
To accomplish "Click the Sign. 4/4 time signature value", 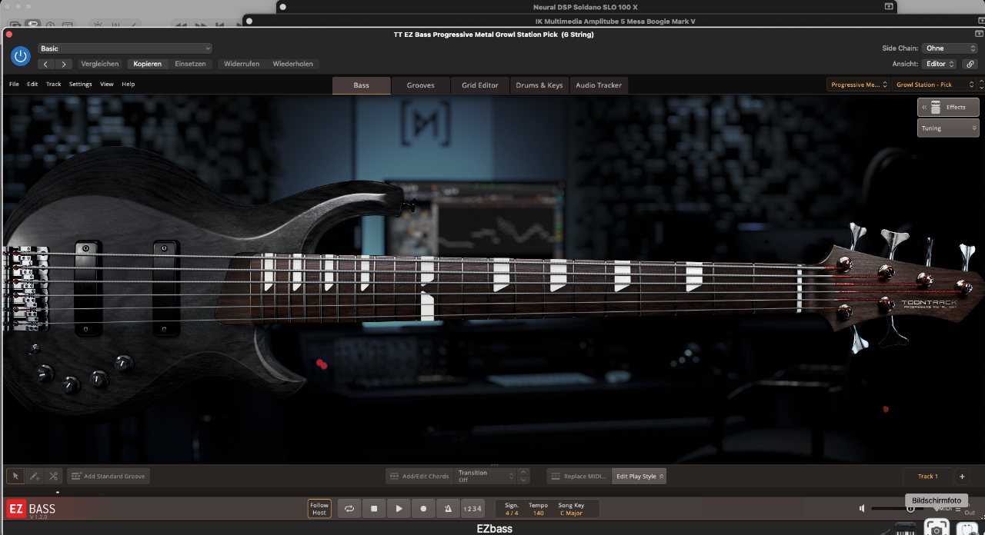I will 512,513.
